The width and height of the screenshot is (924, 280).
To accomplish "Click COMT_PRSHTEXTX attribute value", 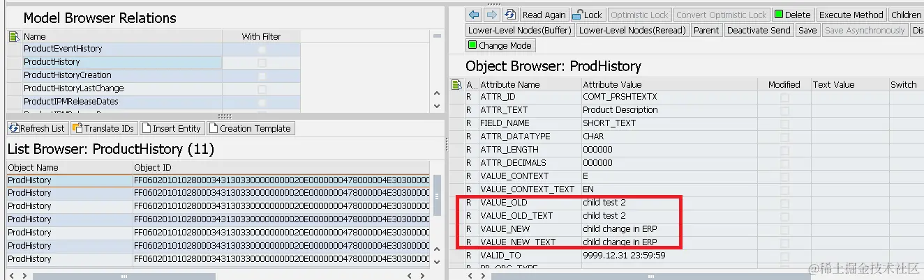I will point(620,97).
